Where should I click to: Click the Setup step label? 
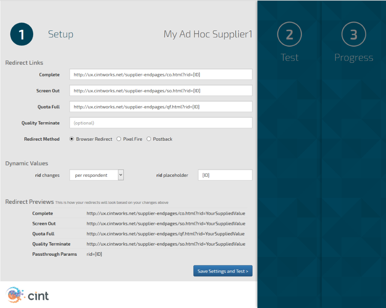pyautogui.click(x=61, y=34)
